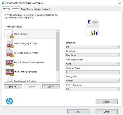The image size is (123, 115).
Task: Open the Advanced tab
Action: (48, 9)
